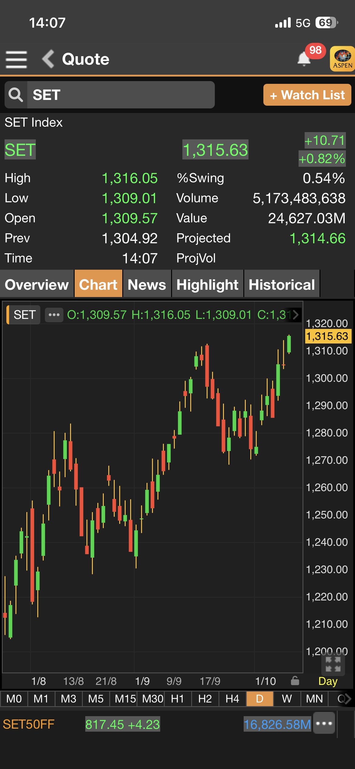Open the ticker bar three-dot menu
Viewport: 355px width, 769px height.
coord(324,723)
